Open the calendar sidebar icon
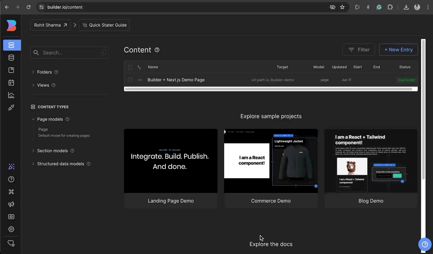Viewport: 433px width, 254px height. point(11,82)
